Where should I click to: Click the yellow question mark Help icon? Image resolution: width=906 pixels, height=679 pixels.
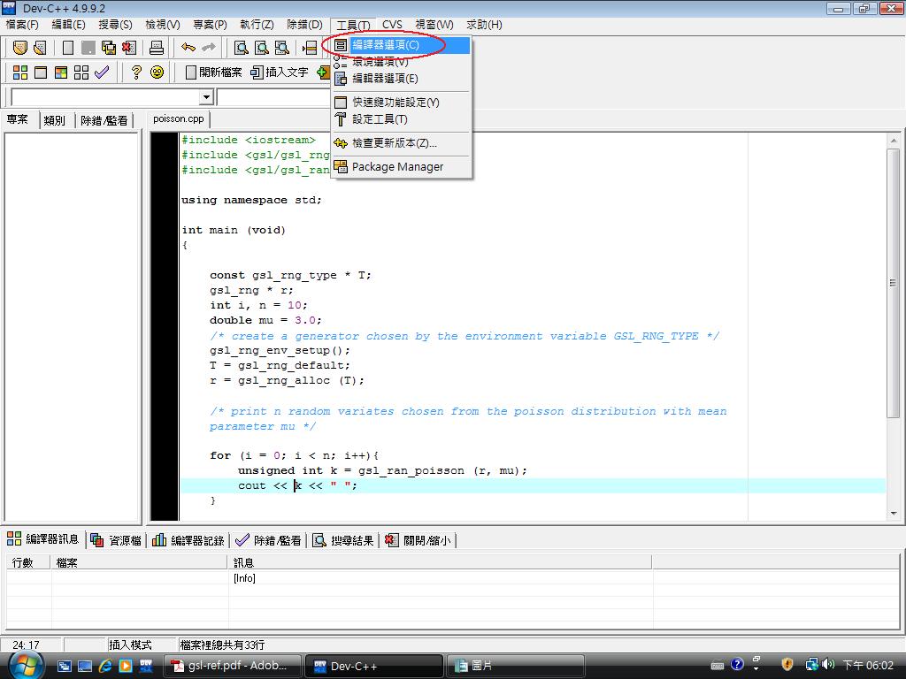pos(136,72)
